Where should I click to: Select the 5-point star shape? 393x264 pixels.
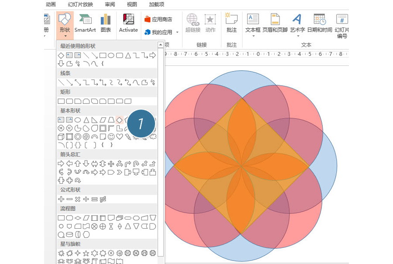[86, 253]
